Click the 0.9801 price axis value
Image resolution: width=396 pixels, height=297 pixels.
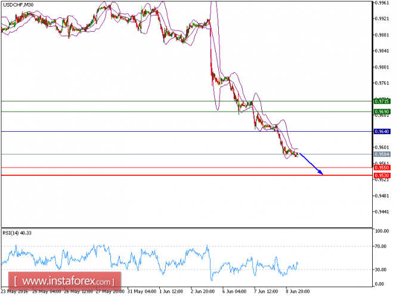[x=382, y=67]
